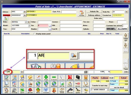This screenshot has height=95, width=131.
Task: Open the Tires globe icon
Action: 46,84
